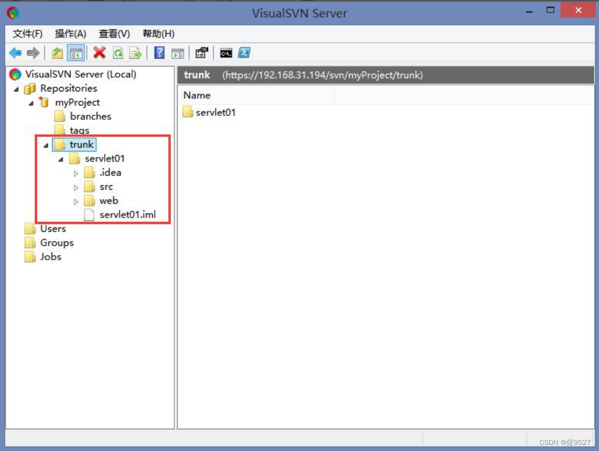Maximize the VisualSVN Server window
Image resolution: width=599 pixels, height=451 pixels.
pyautogui.click(x=550, y=11)
